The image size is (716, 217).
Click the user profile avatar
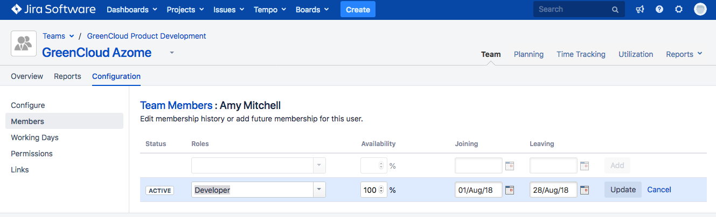coord(700,9)
